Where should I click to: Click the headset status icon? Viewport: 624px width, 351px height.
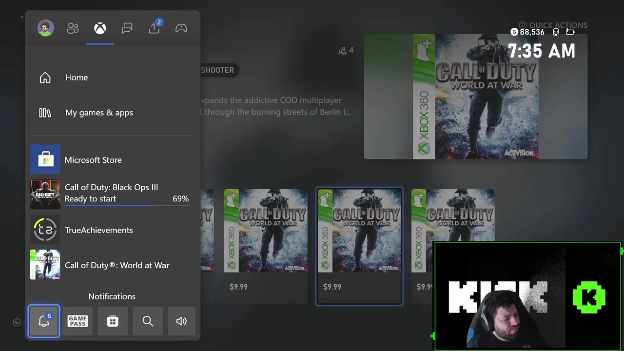click(x=556, y=32)
